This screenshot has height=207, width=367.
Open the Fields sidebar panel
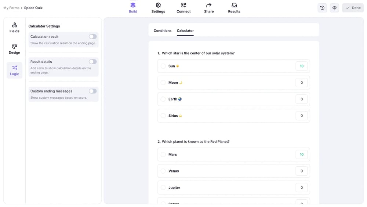pyautogui.click(x=14, y=28)
